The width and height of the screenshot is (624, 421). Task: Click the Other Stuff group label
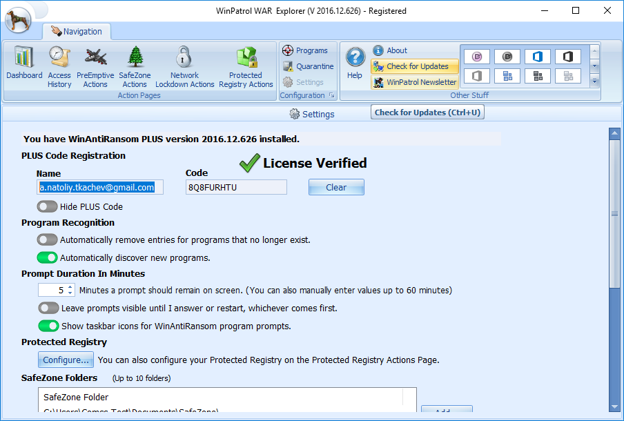[x=469, y=95]
